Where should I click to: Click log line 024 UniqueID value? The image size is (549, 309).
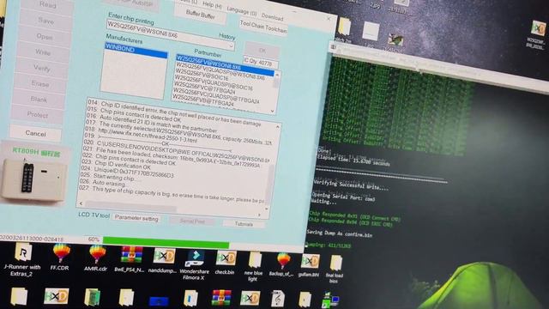tap(127, 172)
